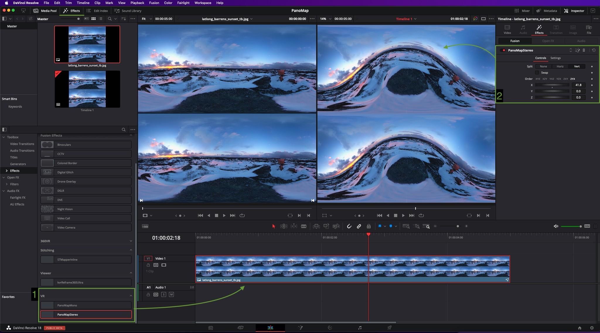Show the Metadata panel

pyautogui.click(x=547, y=11)
